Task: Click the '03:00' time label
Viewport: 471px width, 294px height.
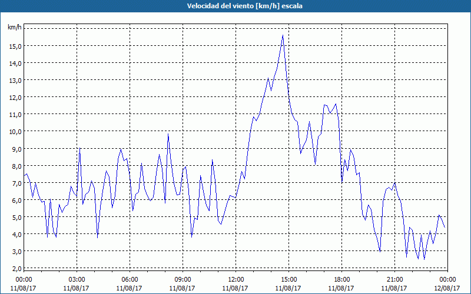Action: (77, 280)
